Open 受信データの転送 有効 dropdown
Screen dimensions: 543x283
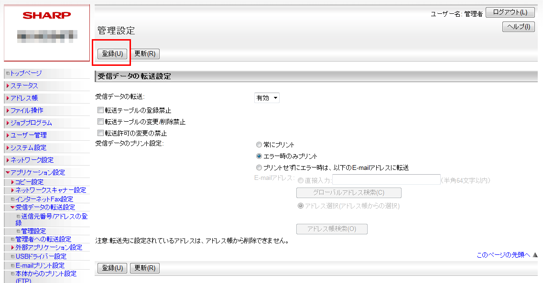267,98
